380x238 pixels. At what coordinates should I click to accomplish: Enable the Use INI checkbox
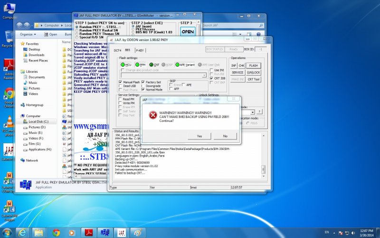tap(211, 70)
